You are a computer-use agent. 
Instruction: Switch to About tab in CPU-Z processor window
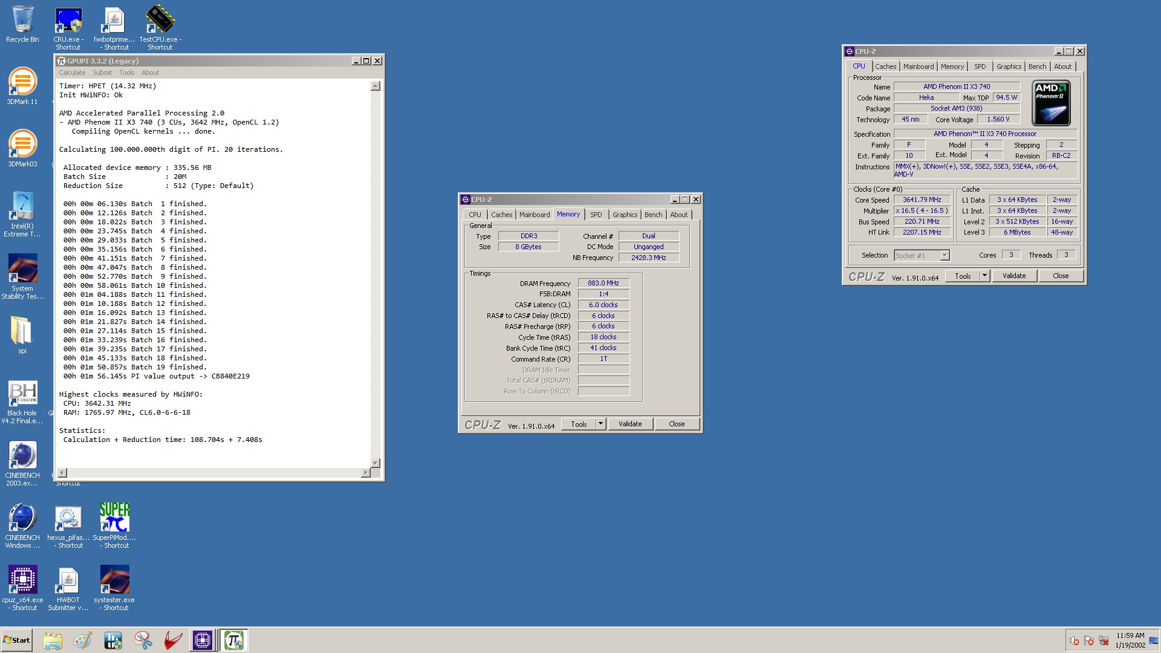[1063, 67]
